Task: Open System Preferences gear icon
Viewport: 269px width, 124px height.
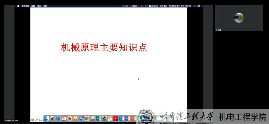Action: (x=104, y=118)
